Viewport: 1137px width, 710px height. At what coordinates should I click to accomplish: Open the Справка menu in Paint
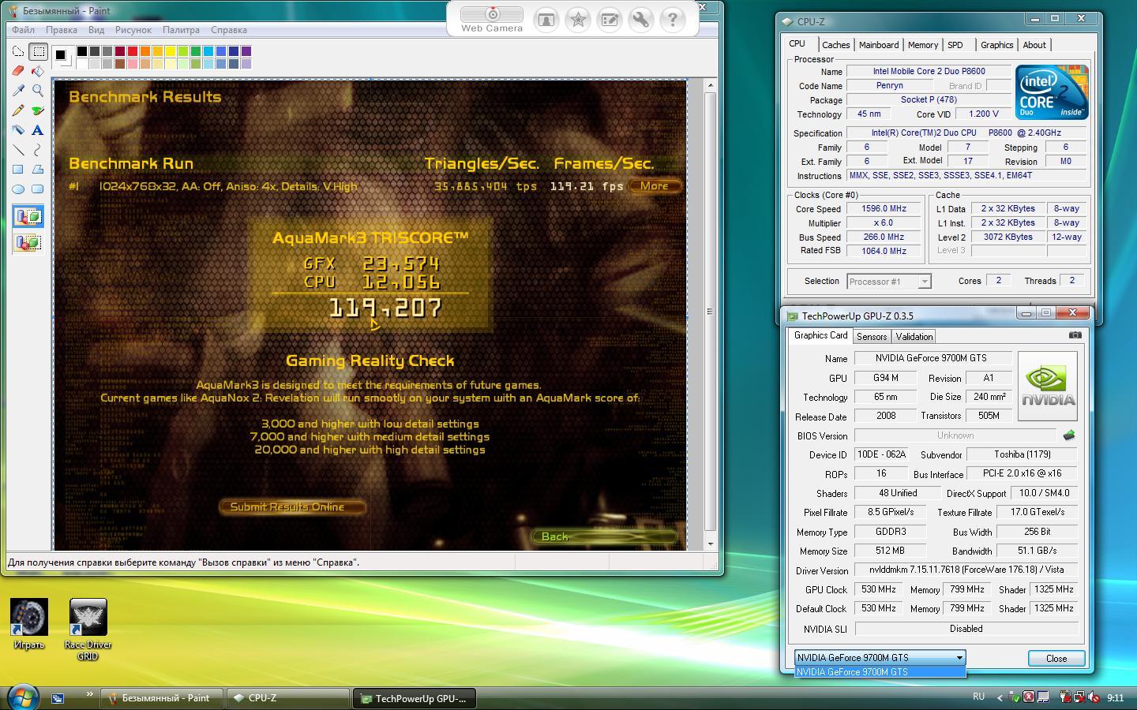click(x=229, y=30)
